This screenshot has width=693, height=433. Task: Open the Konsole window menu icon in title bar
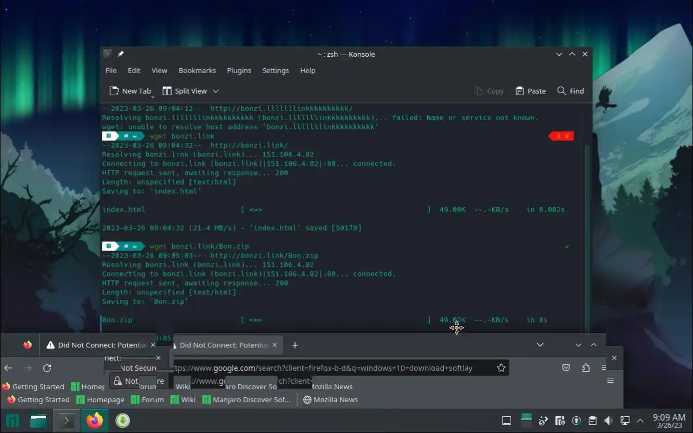pos(107,54)
